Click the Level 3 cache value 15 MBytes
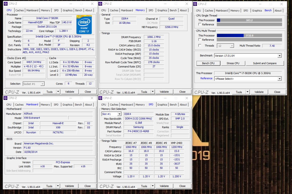Viewport: 292px width, 194px height. (71, 75)
